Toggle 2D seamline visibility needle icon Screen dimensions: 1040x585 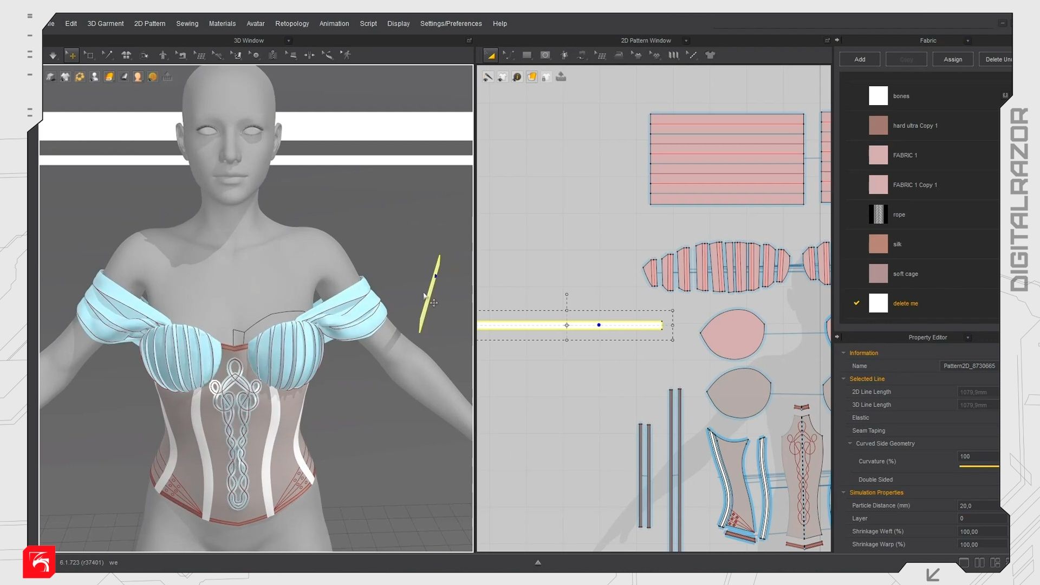coord(488,77)
